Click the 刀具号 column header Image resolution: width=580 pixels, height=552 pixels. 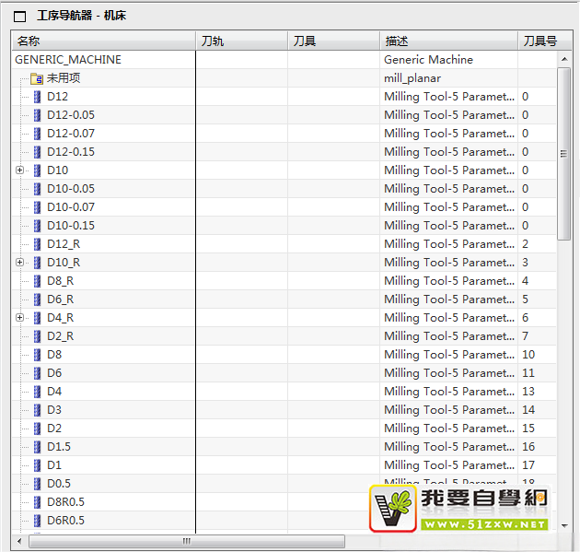[539, 41]
